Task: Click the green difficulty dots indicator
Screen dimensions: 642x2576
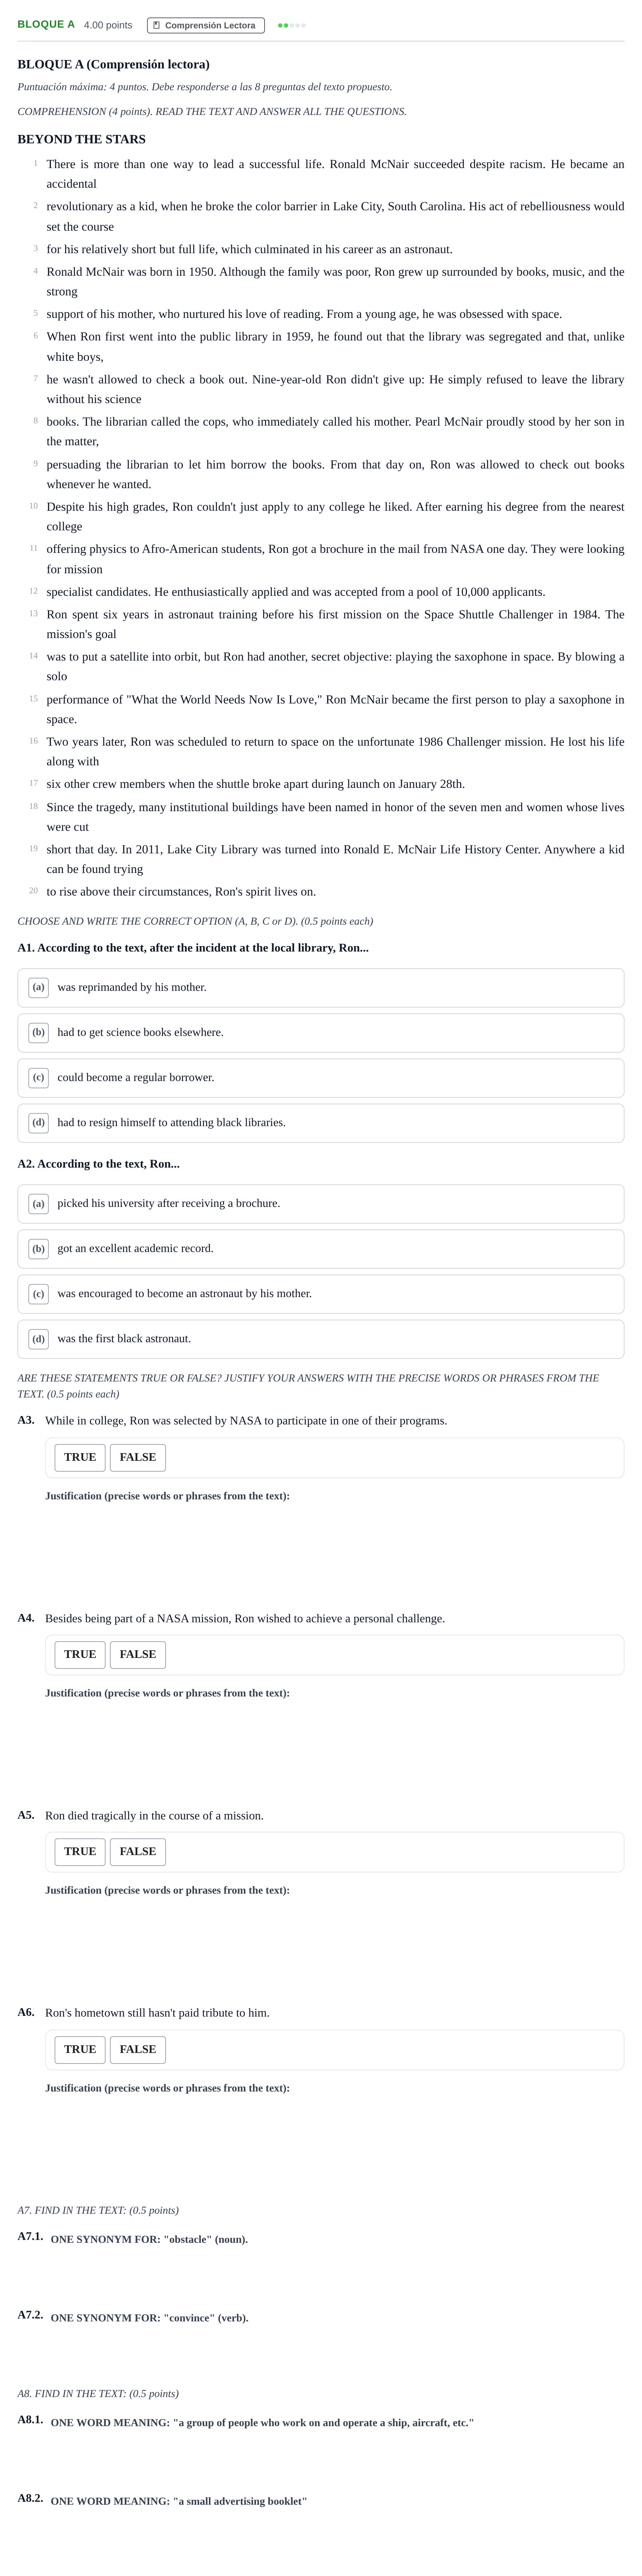Action: point(292,25)
